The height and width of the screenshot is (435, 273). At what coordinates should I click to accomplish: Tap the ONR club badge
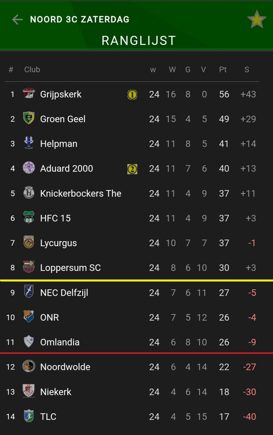[x=29, y=316]
